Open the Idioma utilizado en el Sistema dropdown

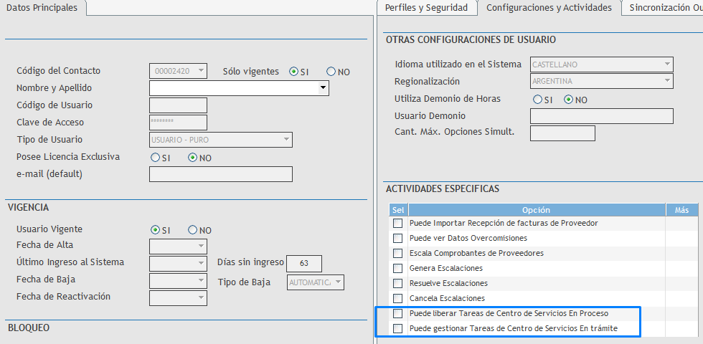[666, 64]
